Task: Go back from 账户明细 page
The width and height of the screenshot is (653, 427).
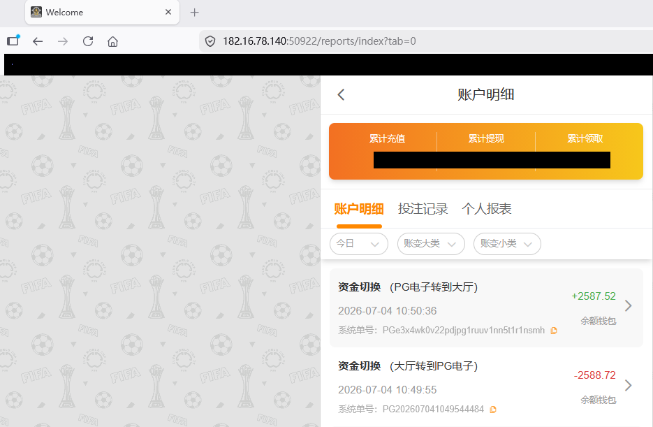Action: tap(341, 94)
